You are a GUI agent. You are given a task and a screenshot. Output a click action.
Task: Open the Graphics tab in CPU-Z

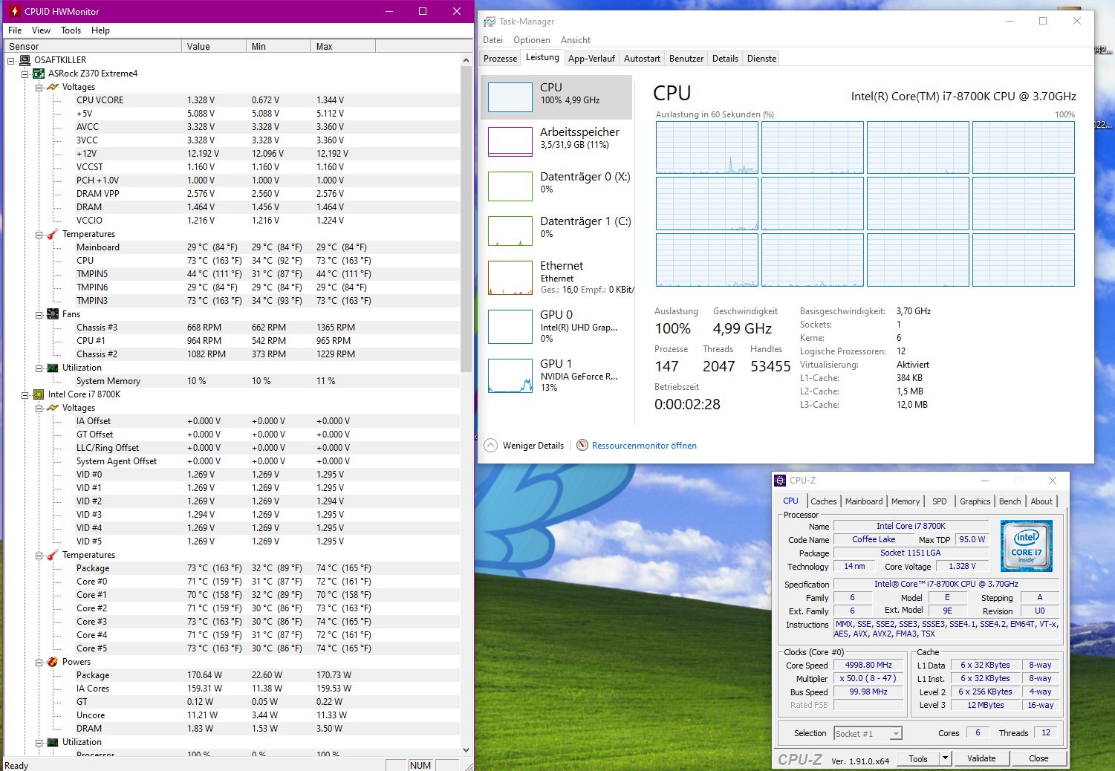pos(975,501)
